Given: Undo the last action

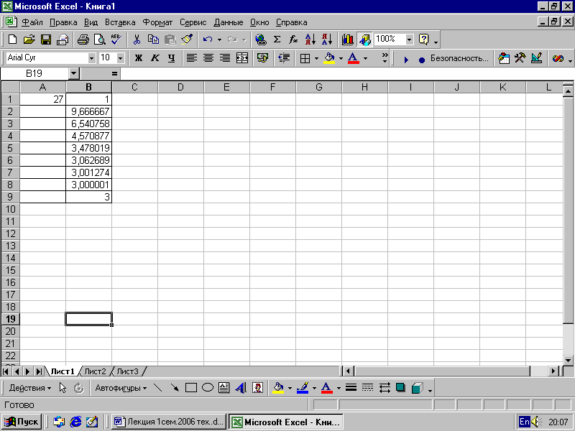Looking at the screenshot, I should click(208, 40).
